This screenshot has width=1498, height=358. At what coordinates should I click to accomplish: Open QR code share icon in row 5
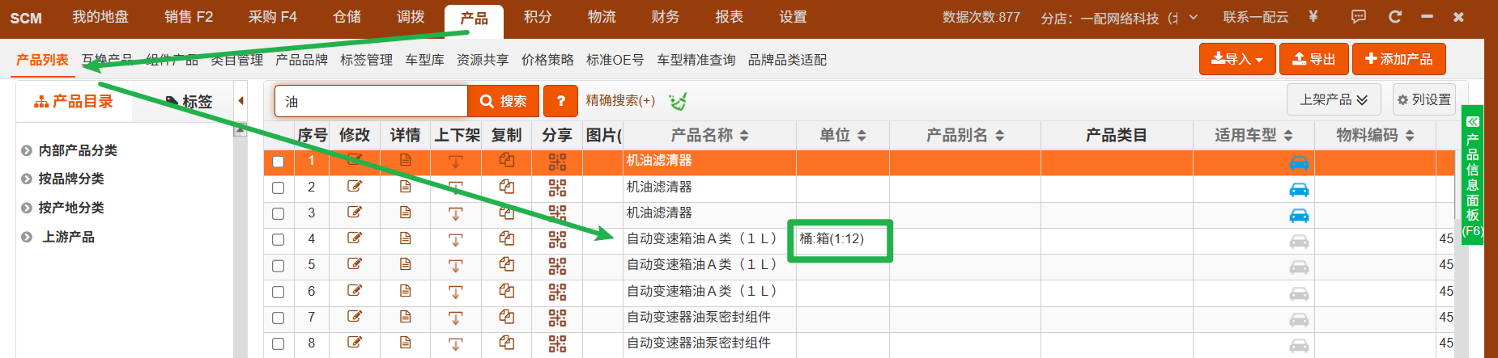tap(557, 265)
